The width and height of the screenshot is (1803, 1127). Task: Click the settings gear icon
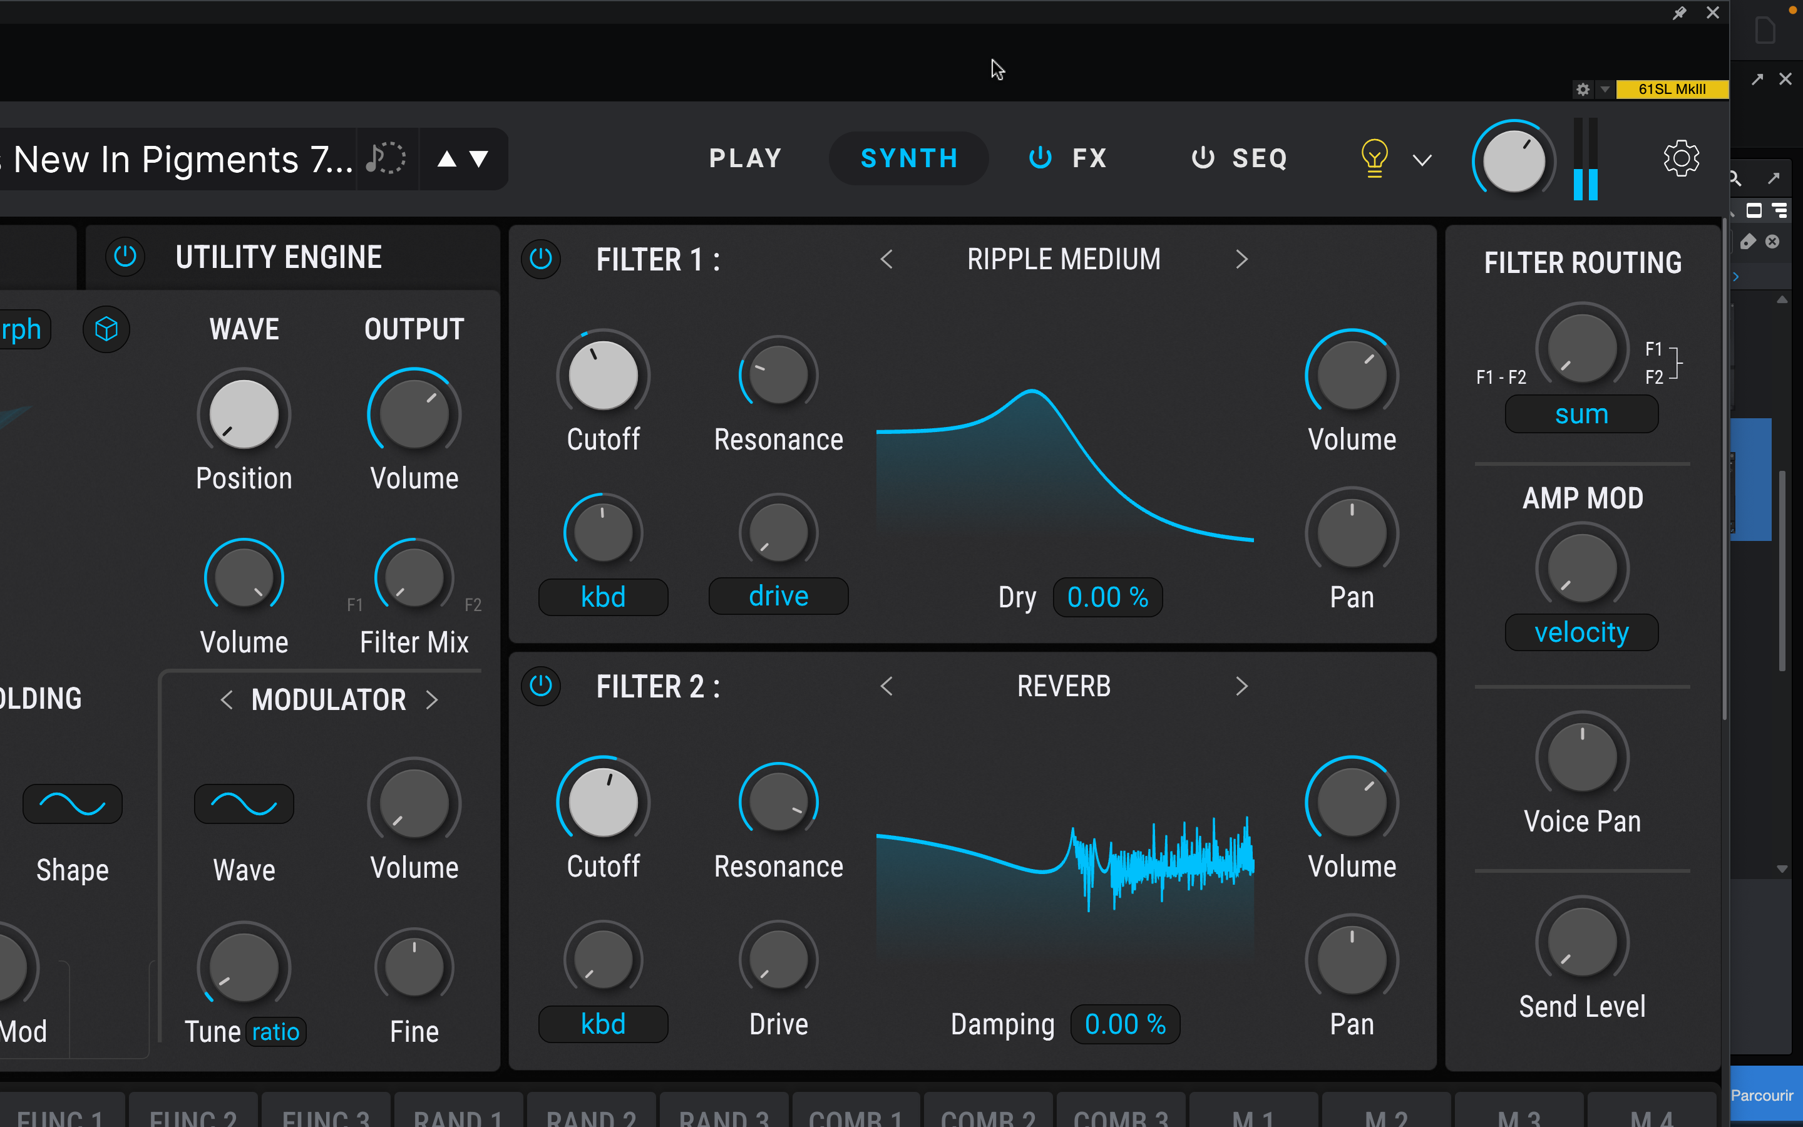(1681, 158)
